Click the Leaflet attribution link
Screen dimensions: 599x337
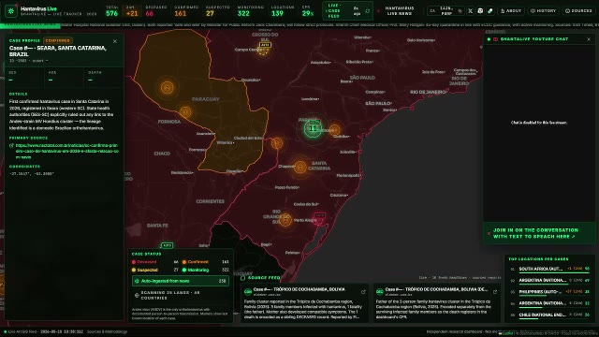pos(506,333)
